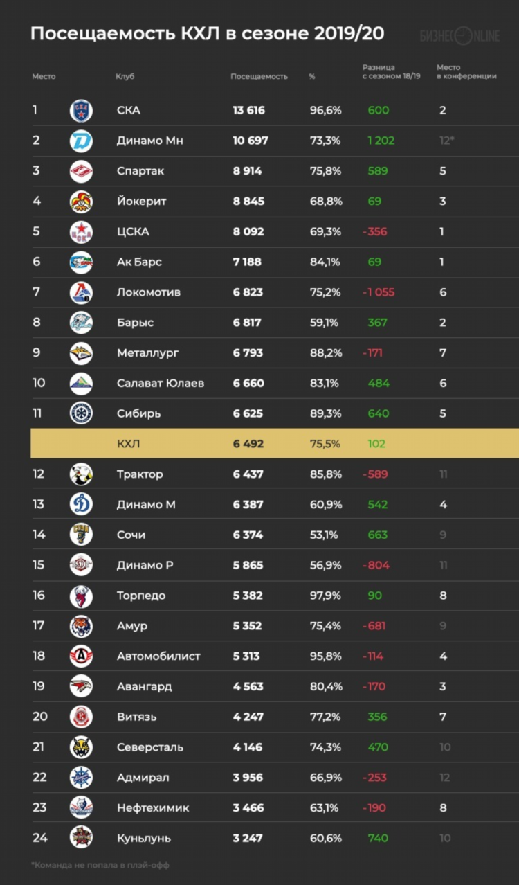
Task: Select the Spartak team logo
Action: (x=81, y=171)
